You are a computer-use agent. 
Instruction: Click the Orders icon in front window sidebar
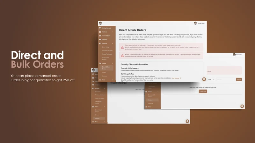point(100,63)
